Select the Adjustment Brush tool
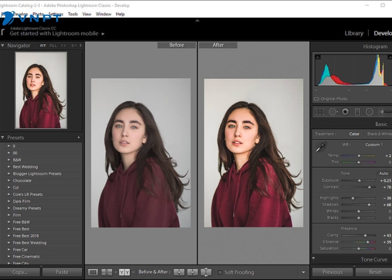The image size is (392, 280). [x=385, y=111]
